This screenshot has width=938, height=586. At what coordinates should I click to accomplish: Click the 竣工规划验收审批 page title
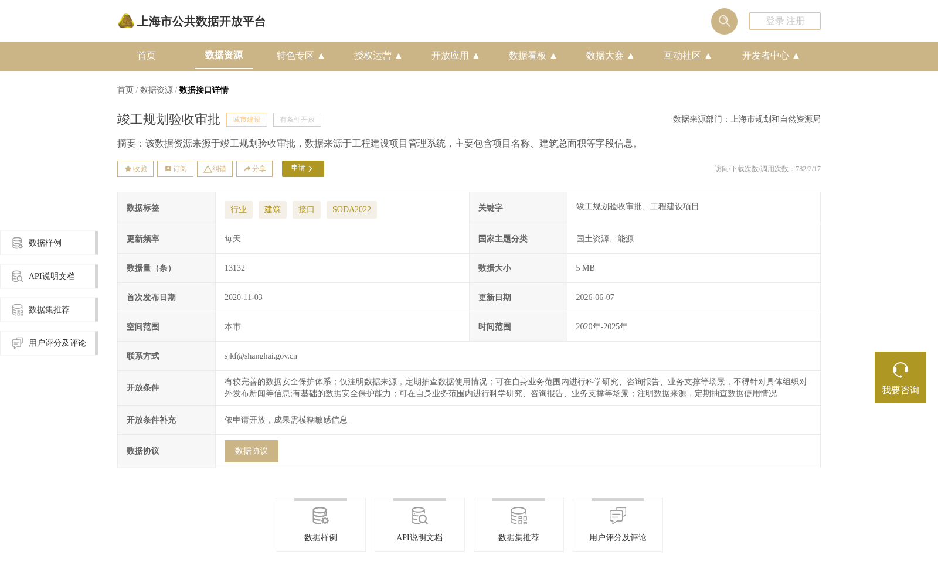[169, 120]
